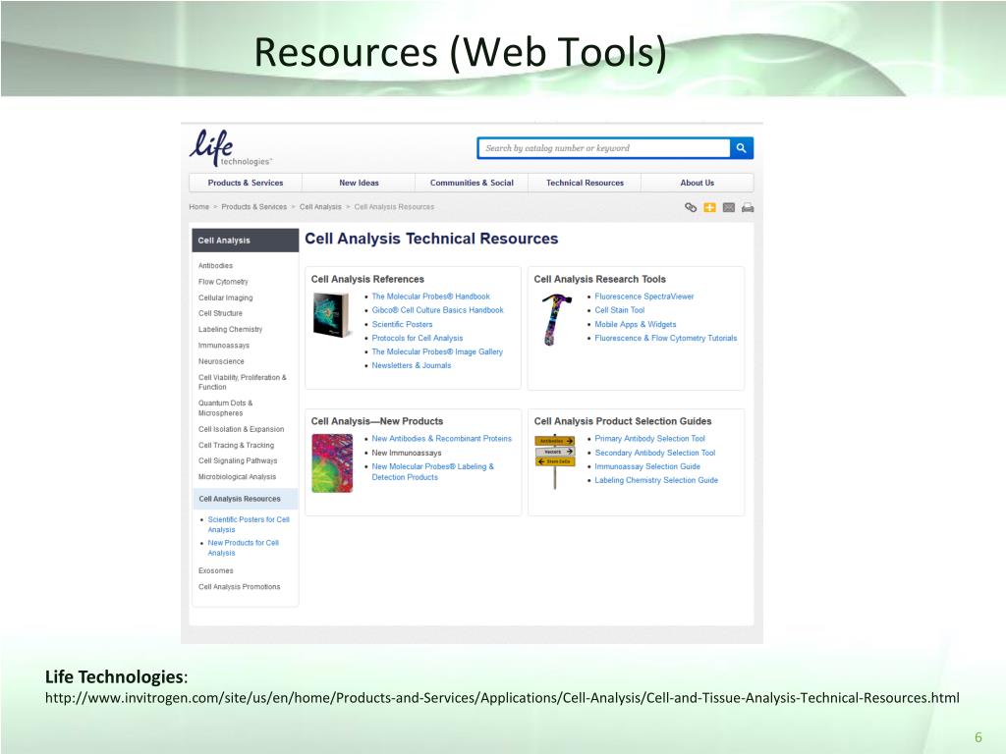This screenshot has width=1006, height=754.
Task: Open the Technical Resources menu
Action: (585, 183)
